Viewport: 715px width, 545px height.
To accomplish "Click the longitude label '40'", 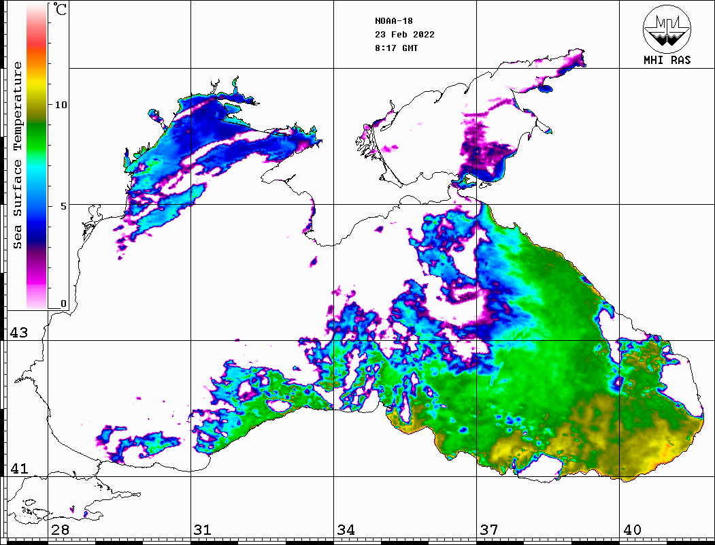I will [632, 529].
